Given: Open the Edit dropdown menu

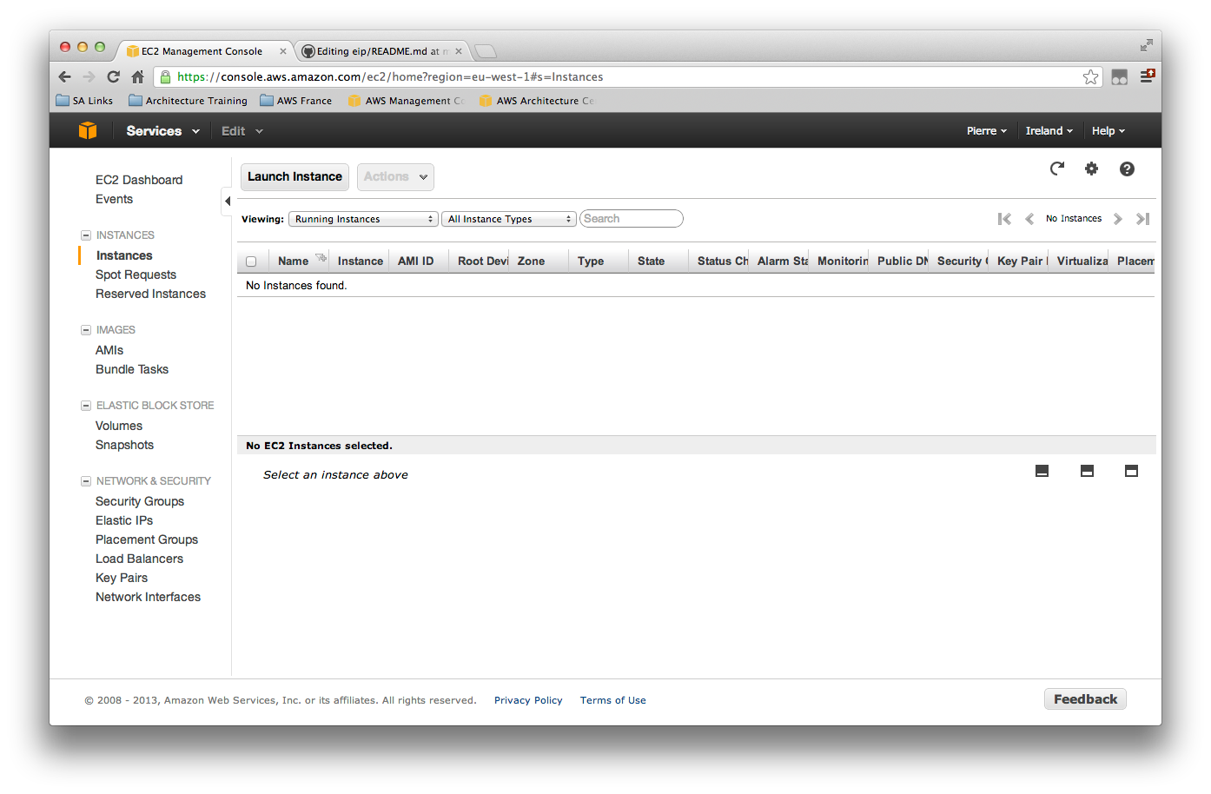Looking at the screenshot, I should 242,131.
